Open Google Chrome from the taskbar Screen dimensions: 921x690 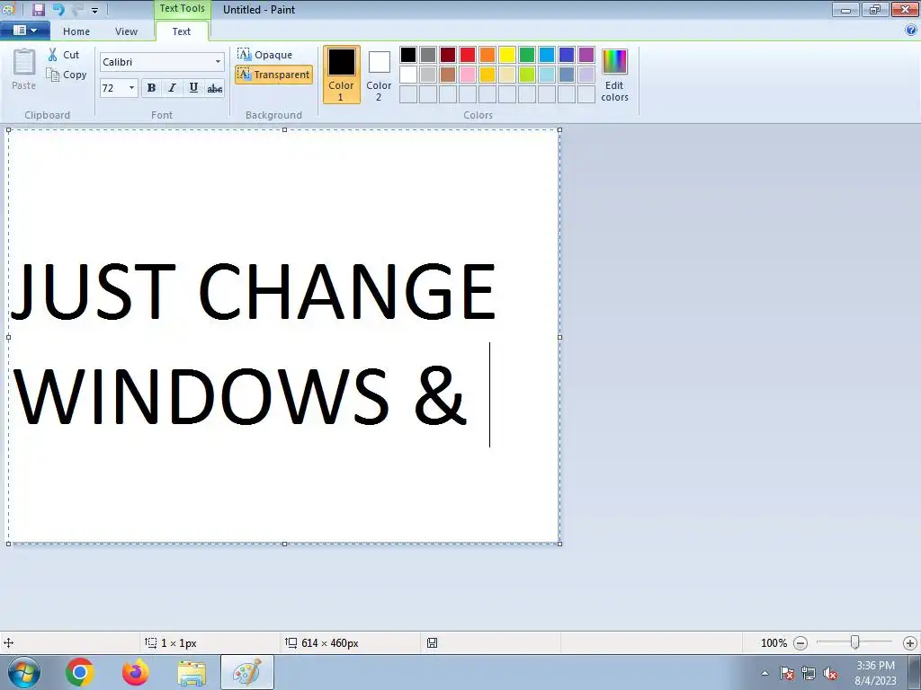(x=80, y=672)
